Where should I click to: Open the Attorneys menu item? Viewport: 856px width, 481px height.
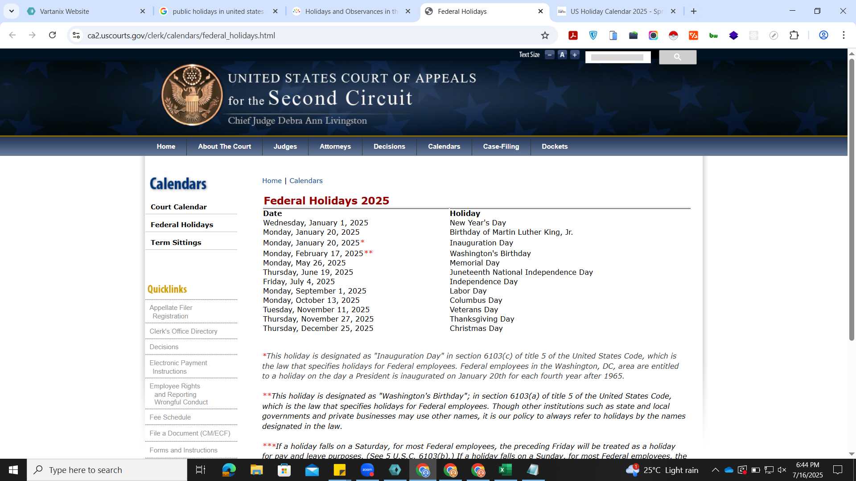tap(335, 147)
